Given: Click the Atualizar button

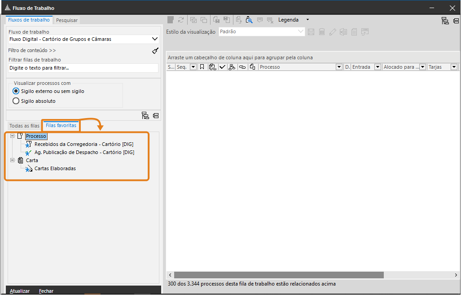Looking at the screenshot, I should (x=20, y=291).
